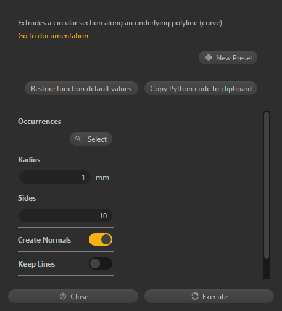Screen dimensions: 282x311
Task: Click the Occurrences parameter label
Action: (39, 122)
